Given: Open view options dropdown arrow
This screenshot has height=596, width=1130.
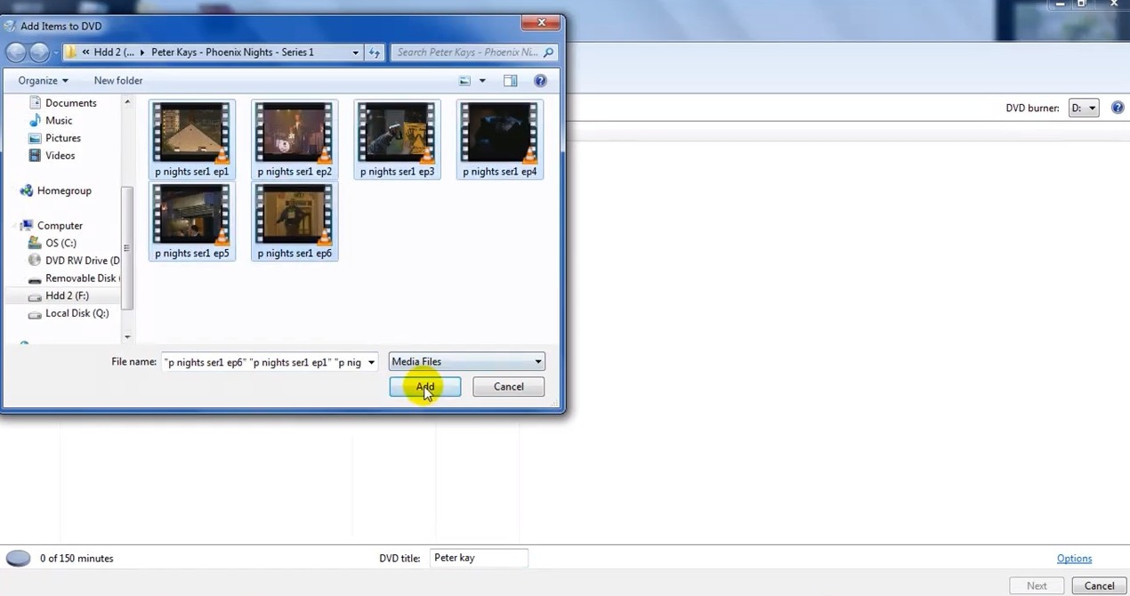Looking at the screenshot, I should pyautogui.click(x=482, y=81).
